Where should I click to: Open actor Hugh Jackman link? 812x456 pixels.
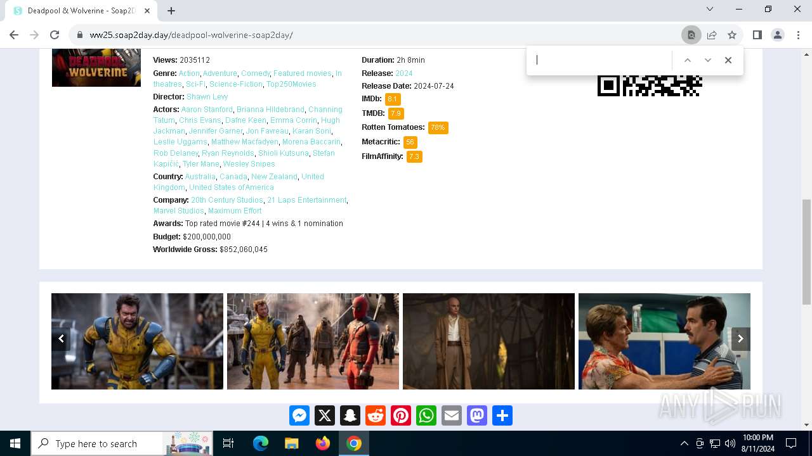click(x=247, y=125)
